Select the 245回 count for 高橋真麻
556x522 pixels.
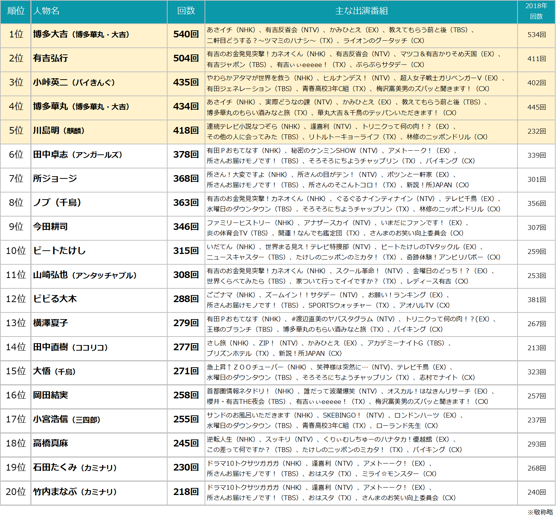pyautogui.click(x=186, y=444)
